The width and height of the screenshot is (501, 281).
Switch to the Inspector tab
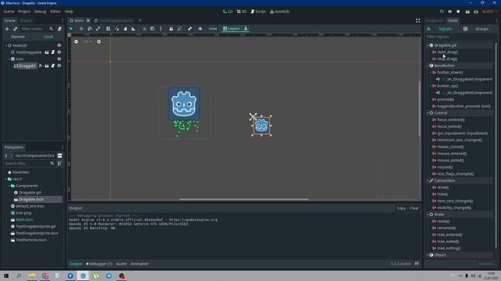point(434,21)
